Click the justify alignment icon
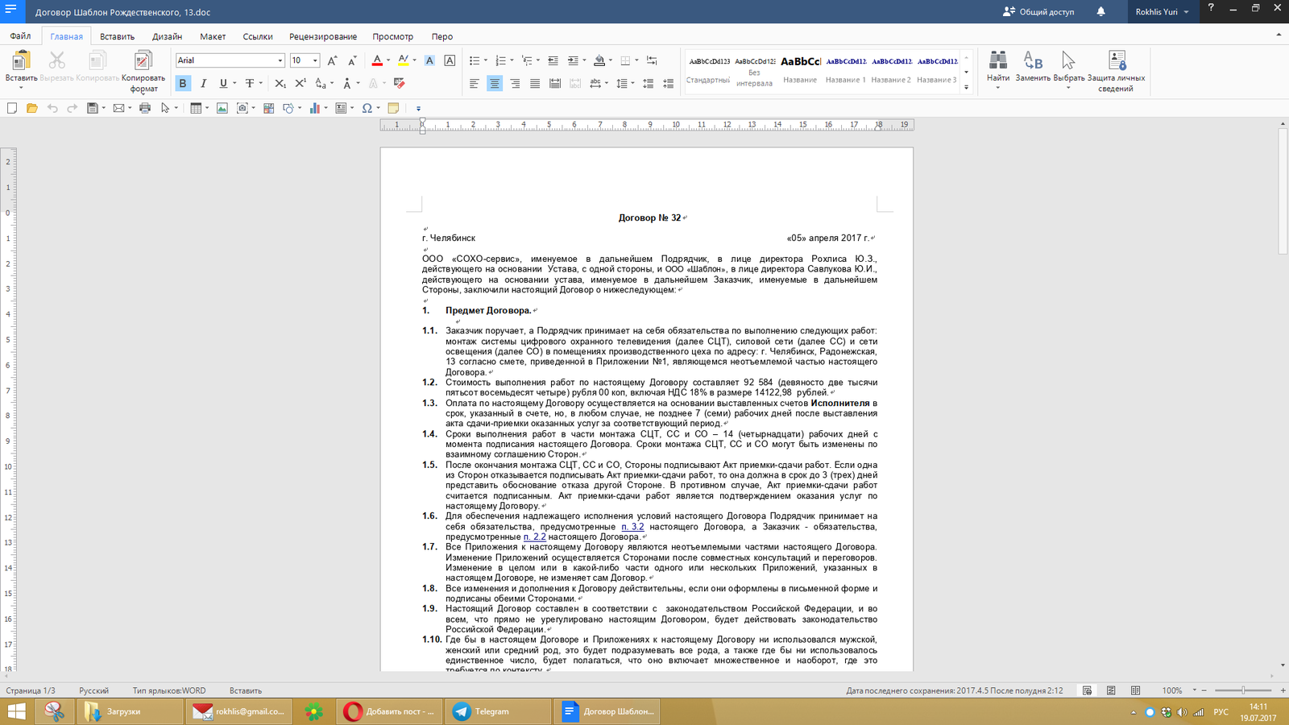Screen dimensions: 1289x725 click(x=535, y=84)
